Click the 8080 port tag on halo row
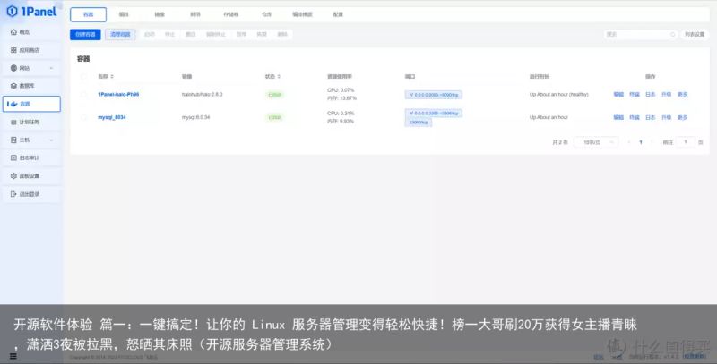The width and height of the screenshot is (717, 364). (434, 95)
